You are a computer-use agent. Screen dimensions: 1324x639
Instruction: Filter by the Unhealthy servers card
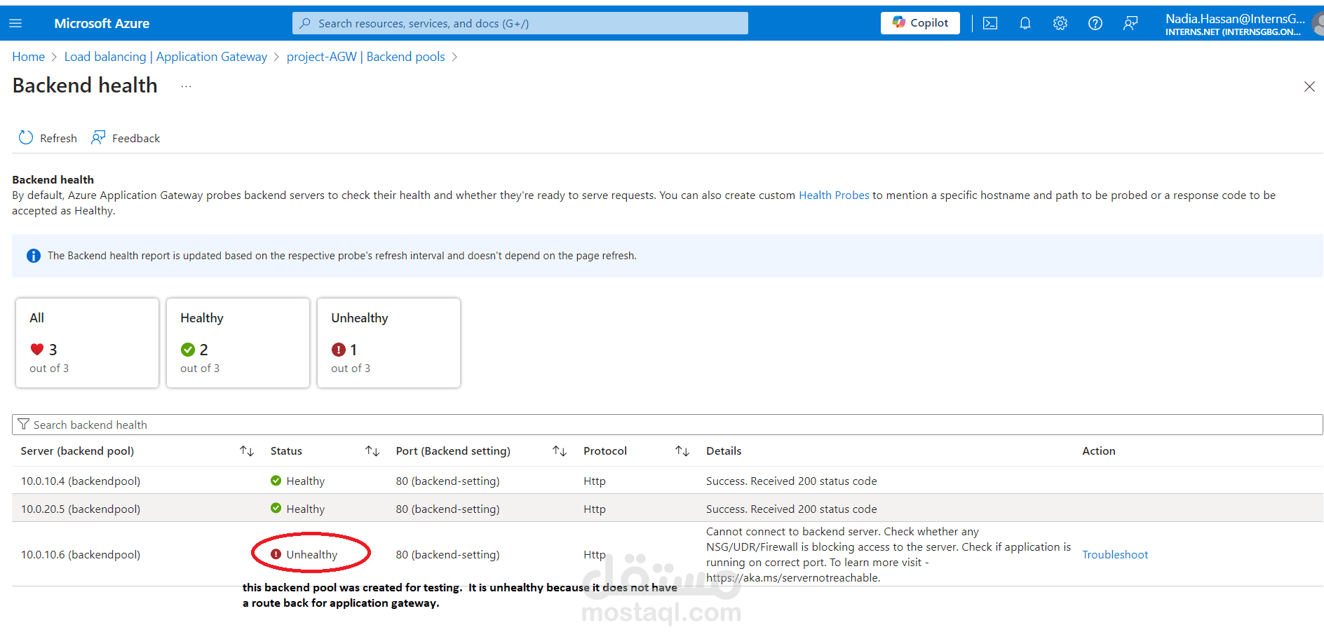(389, 343)
